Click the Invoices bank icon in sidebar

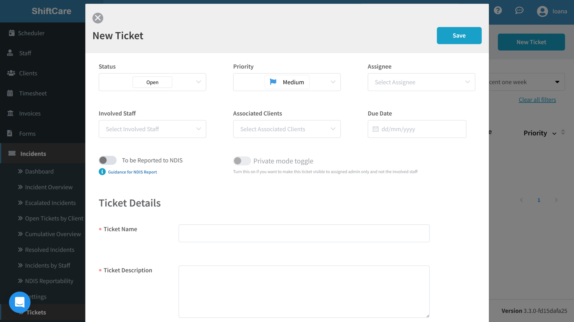(x=10, y=113)
